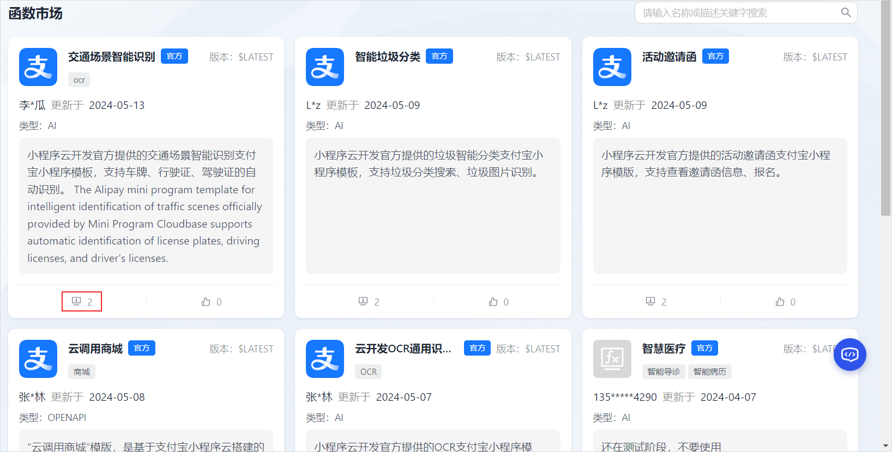Click usage count icon on 交通场景智能识别 card
Viewport: 892px width, 452px height.
76,301
